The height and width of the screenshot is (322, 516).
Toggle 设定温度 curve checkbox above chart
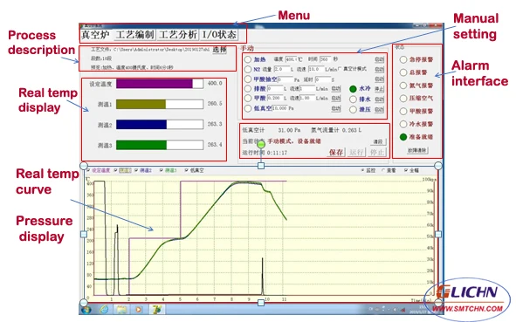pyautogui.click(x=88, y=170)
